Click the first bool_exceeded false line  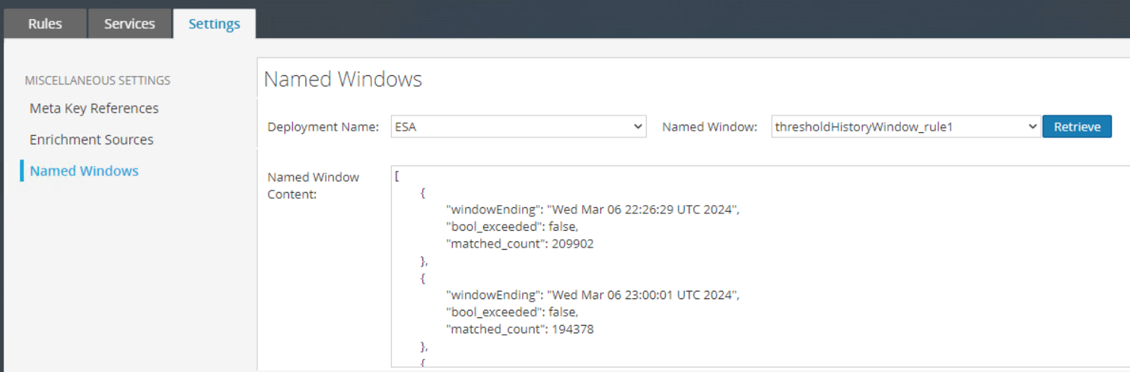[512, 227]
